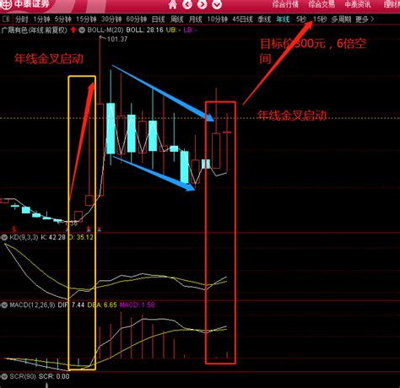Open the 综合行情 menu
This screenshot has height=388, width=400.
point(285,4)
